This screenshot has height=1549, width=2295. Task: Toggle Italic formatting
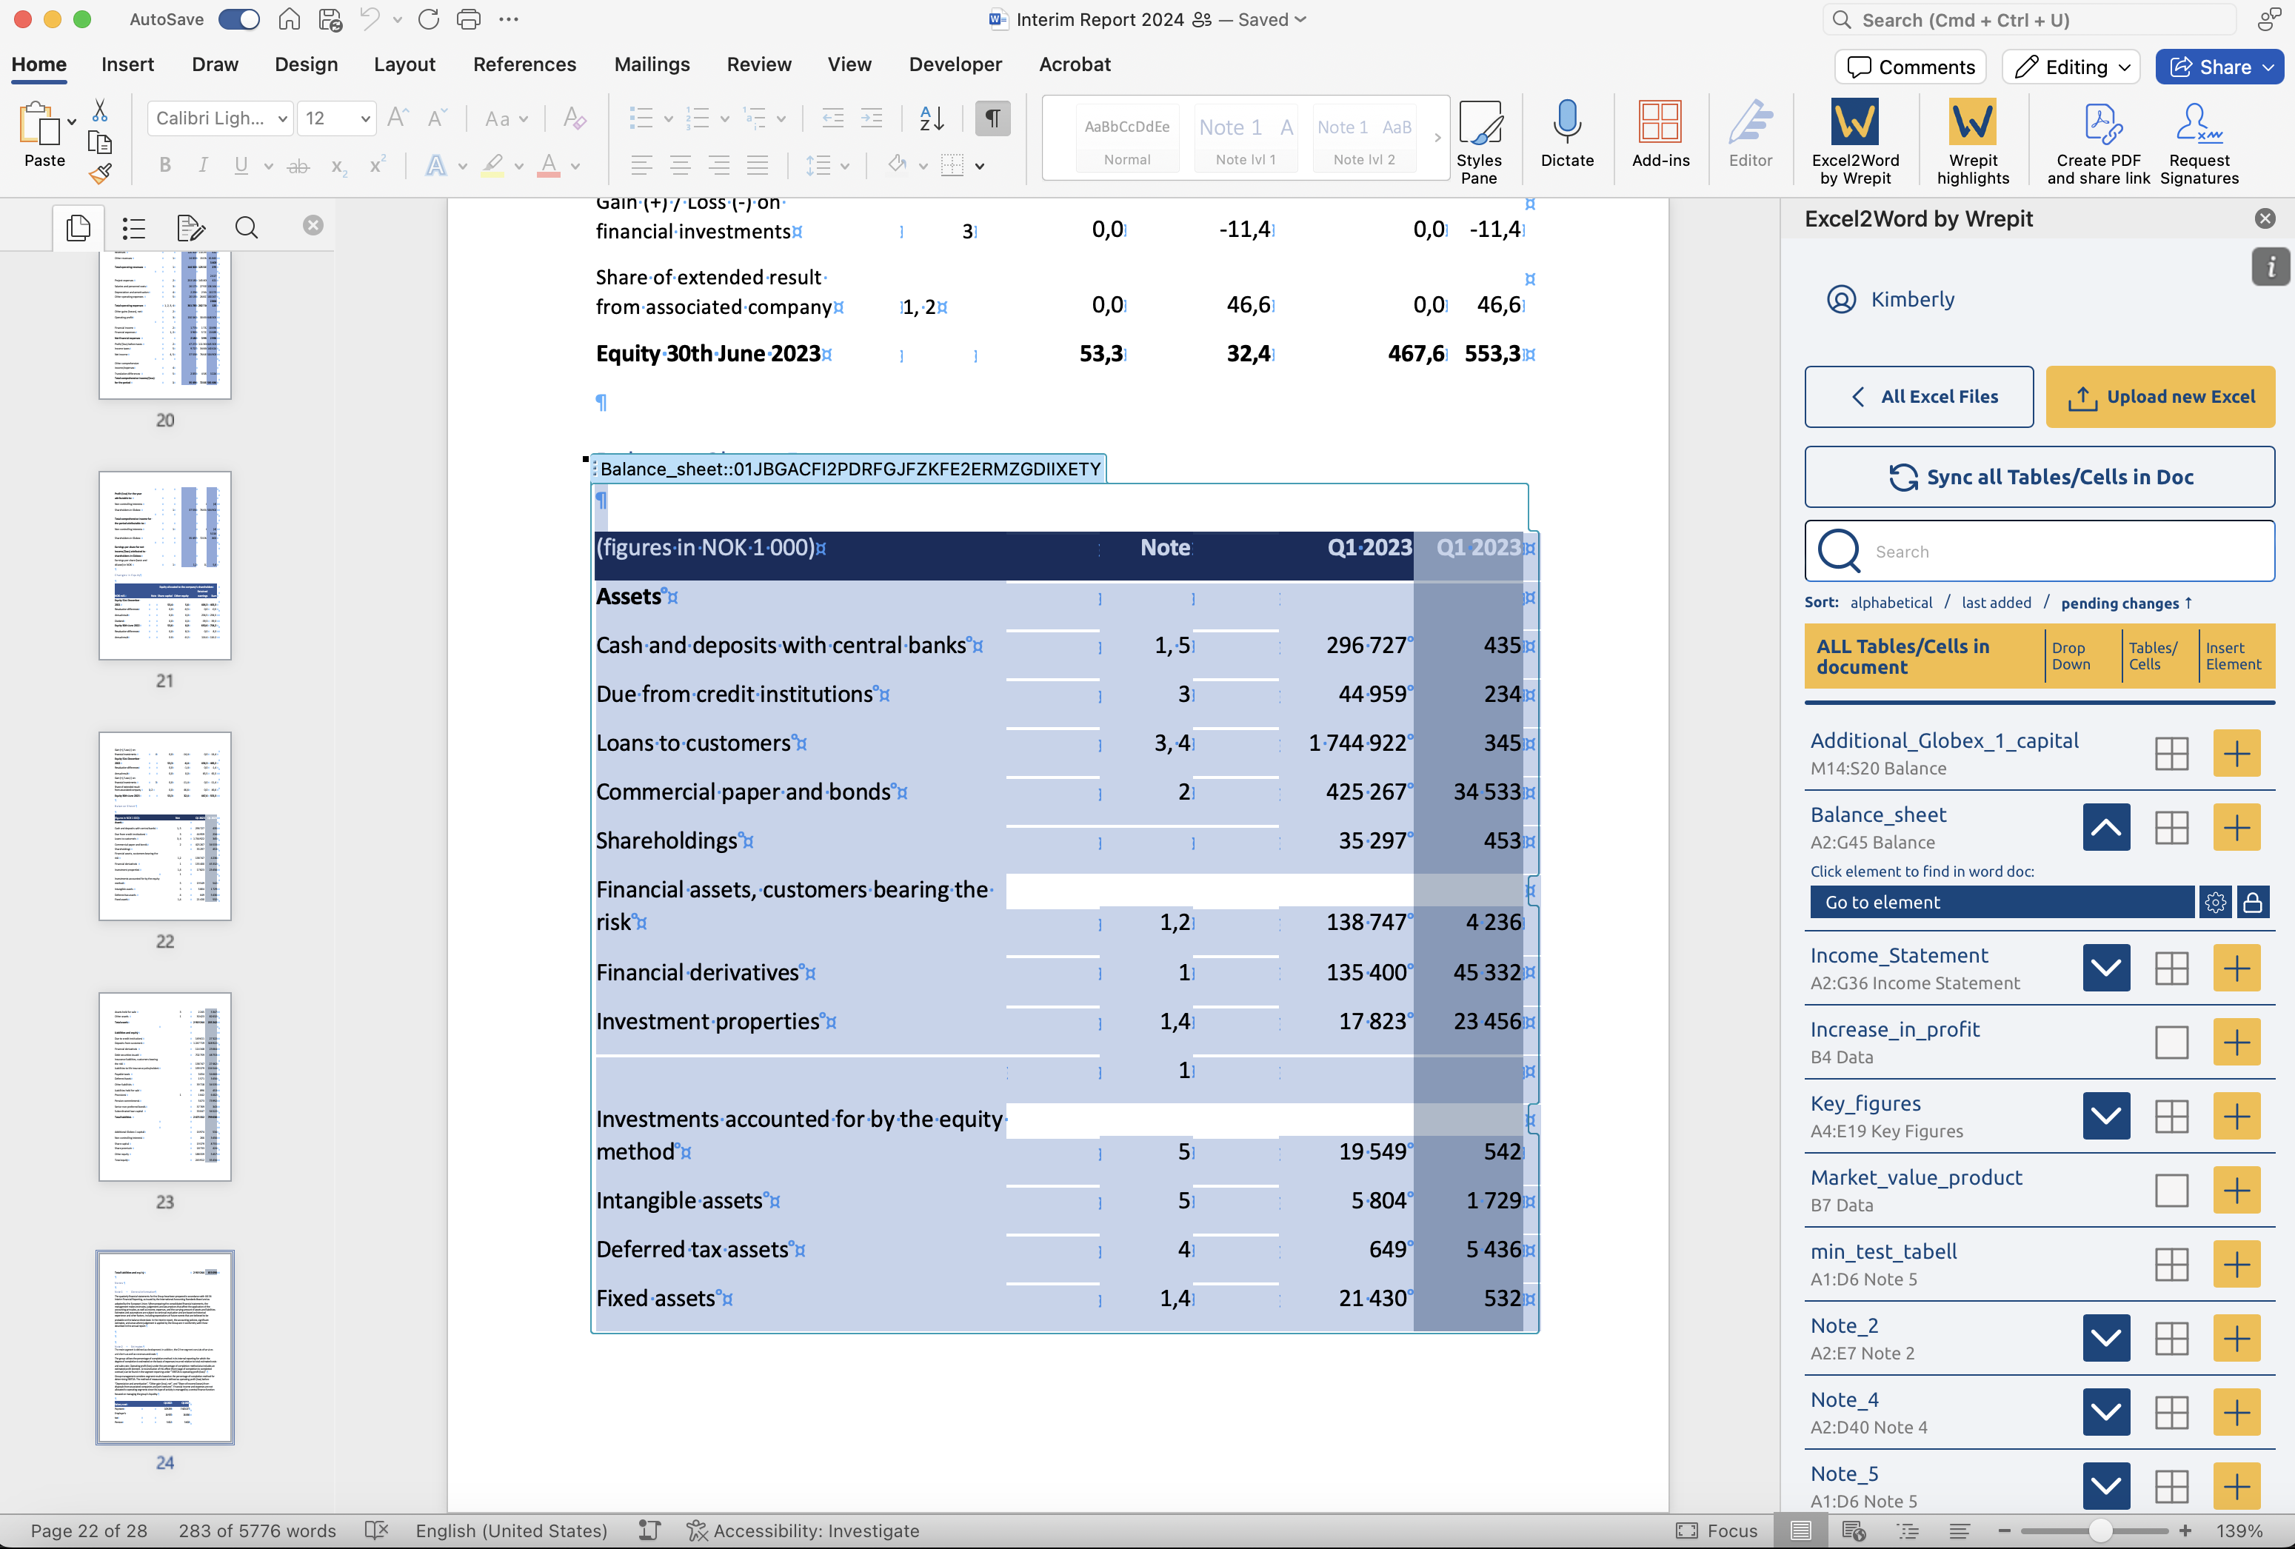202,165
